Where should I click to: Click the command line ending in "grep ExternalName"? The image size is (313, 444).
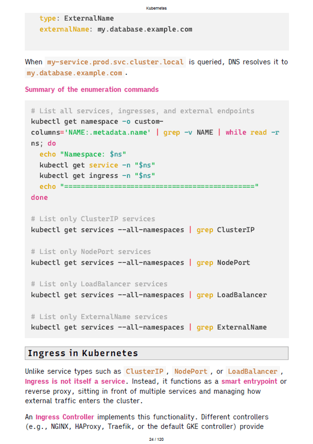coord(149,327)
